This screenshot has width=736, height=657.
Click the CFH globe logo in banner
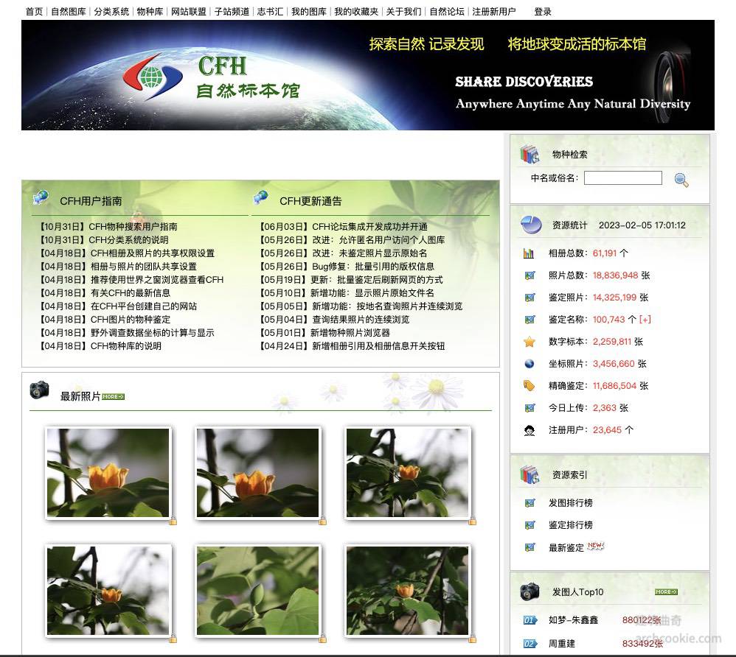[x=152, y=77]
